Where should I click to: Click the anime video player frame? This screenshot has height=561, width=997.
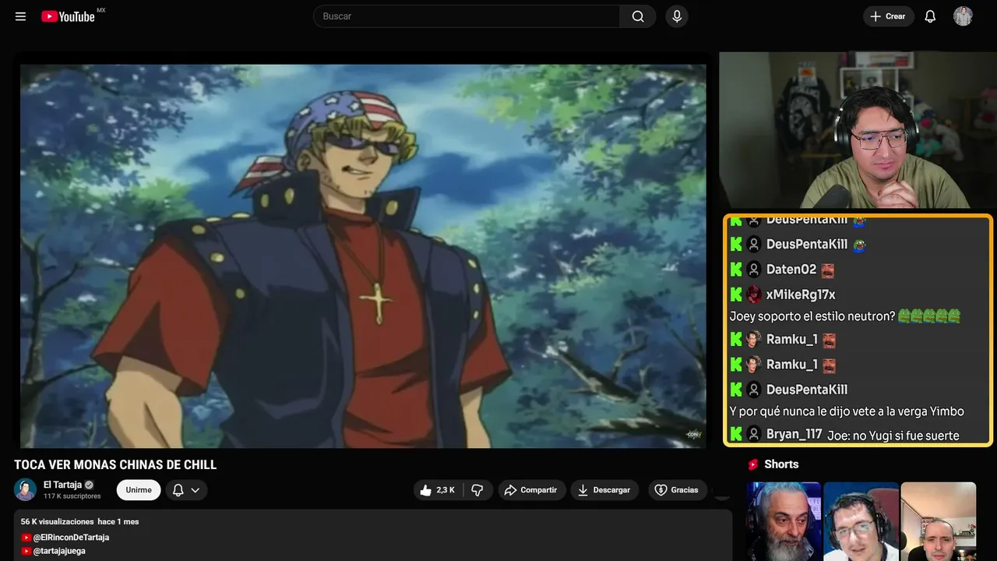pyautogui.click(x=363, y=256)
